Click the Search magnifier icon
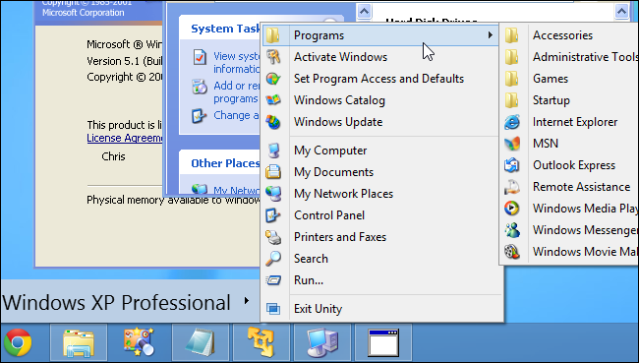The width and height of the screenshot is (639, 363). tap(273, 259)
